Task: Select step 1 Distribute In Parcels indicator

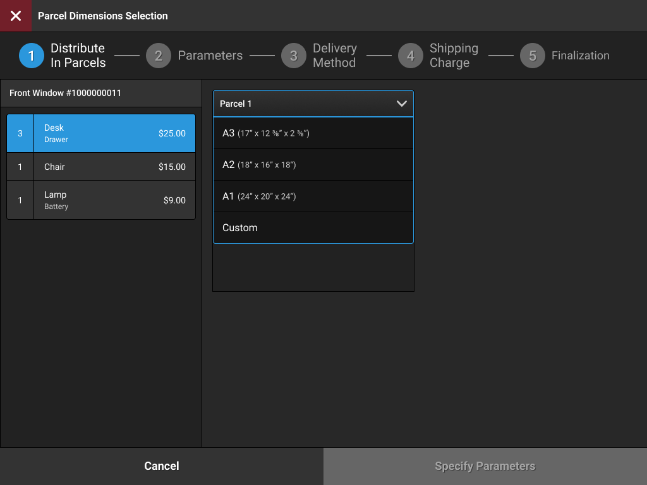Action: [32, 56]
